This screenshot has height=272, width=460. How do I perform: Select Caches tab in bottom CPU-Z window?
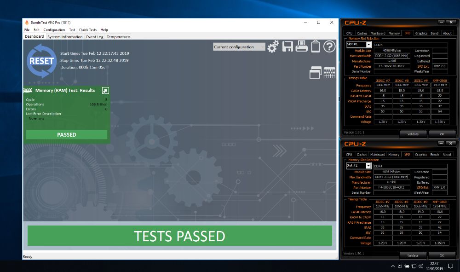point(362,154)
